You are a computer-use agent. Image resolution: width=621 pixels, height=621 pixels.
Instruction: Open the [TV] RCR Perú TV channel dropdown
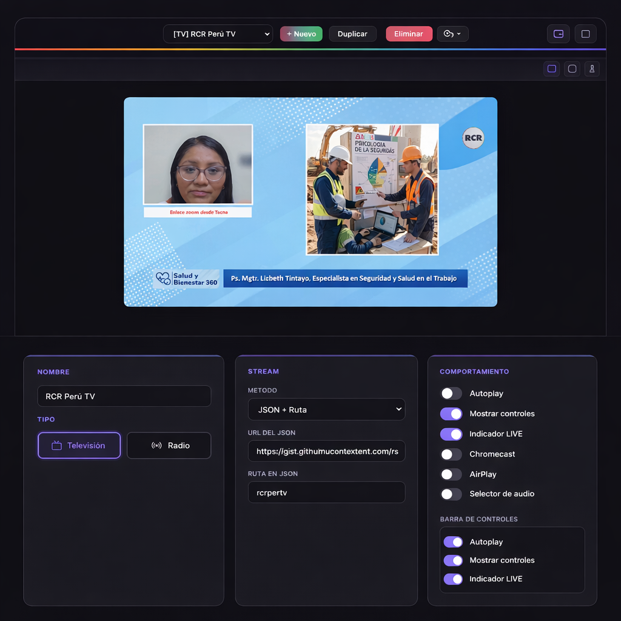(x=218, y=34)
